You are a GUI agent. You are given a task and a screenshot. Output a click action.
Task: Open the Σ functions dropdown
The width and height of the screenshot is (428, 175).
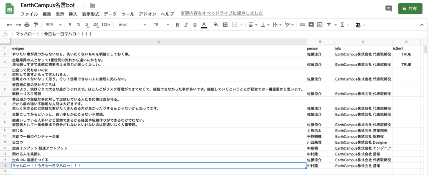[344, 25]
